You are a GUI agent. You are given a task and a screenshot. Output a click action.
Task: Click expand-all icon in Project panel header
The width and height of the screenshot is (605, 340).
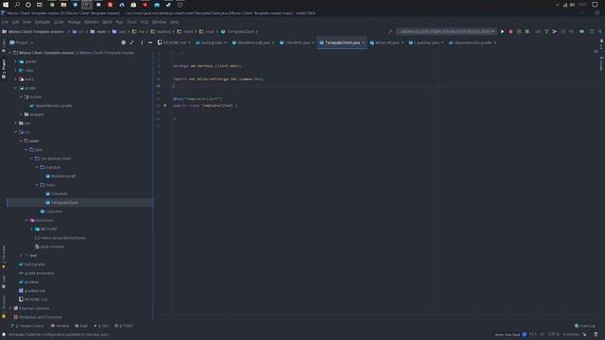(x=132, y=42)
